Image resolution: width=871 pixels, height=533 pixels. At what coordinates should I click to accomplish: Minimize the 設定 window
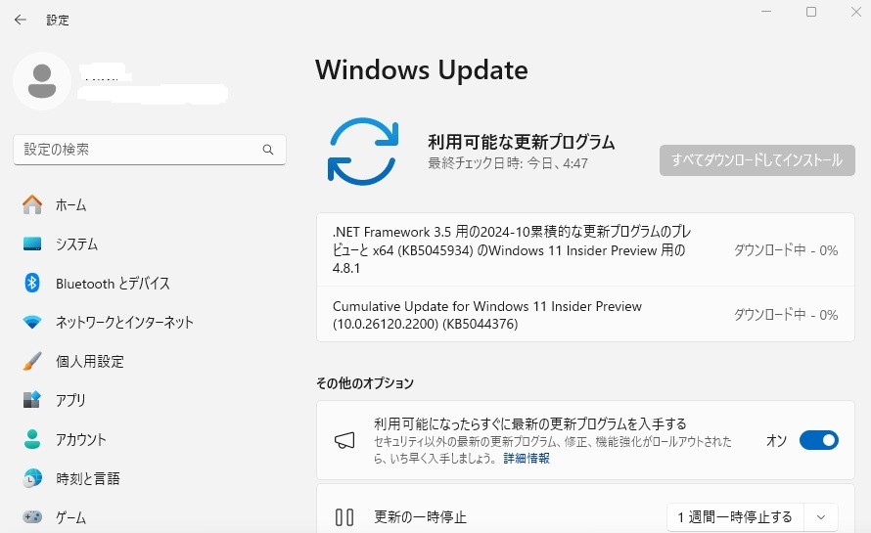766,12
